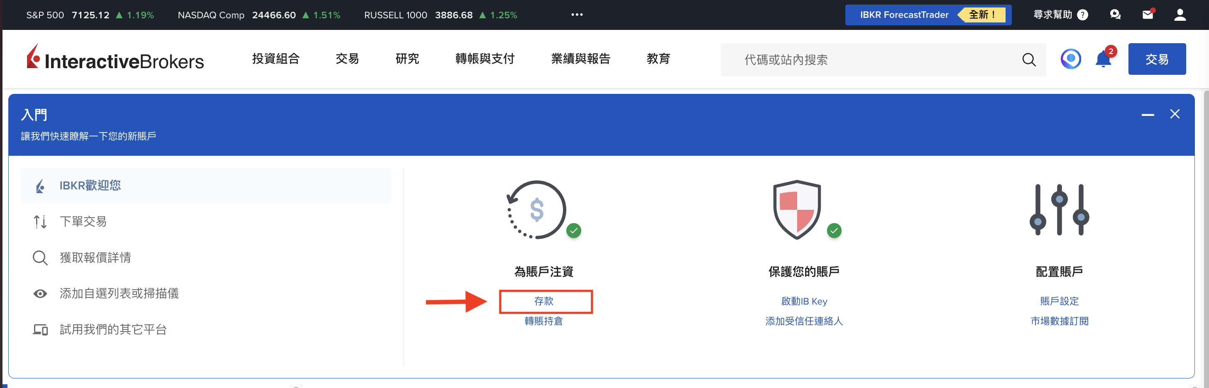Expand the market ticker three-dots menu
The height and width of the screenshot is (388, 1209).
(x=577, y=15)
